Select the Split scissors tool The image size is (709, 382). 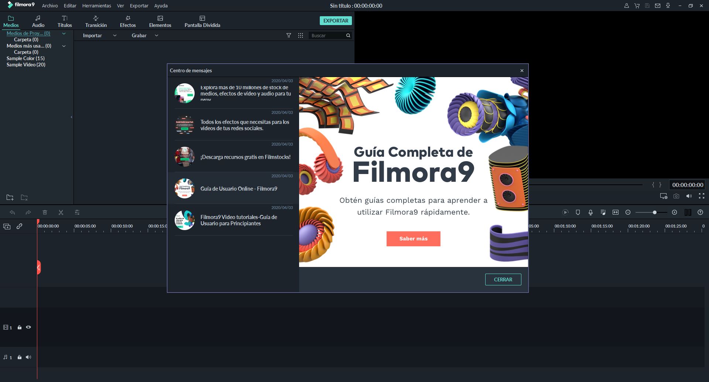click(x=61, y=212)
